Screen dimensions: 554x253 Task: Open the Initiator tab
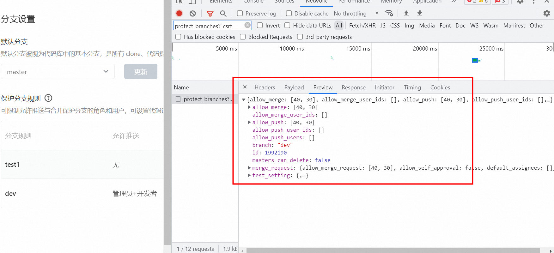click(x=385, y=87)
